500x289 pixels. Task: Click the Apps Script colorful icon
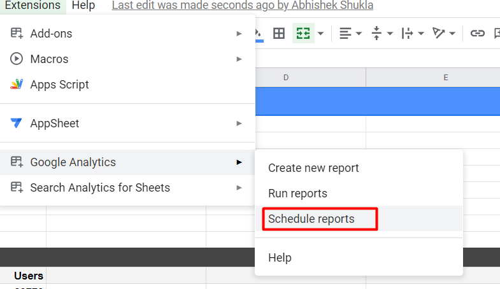pos(17,84)
